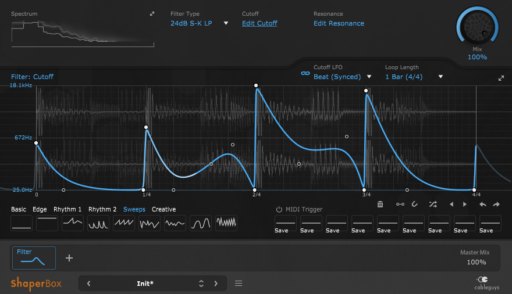This screenshot has width=512, height=294.
Task: Click the Edit Cutoff link
Action: [x=259, y=23]
